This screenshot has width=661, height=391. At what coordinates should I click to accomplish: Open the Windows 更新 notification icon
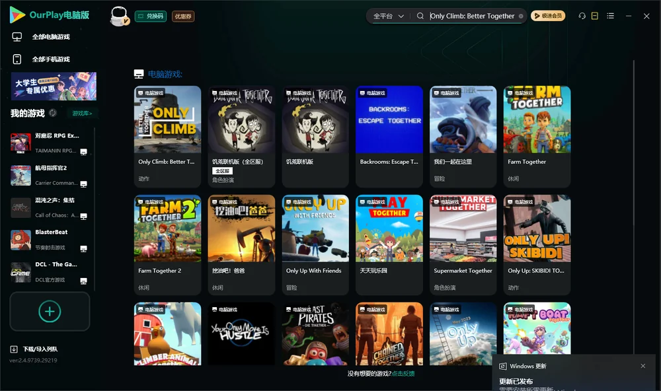click(x=502, y=366)
